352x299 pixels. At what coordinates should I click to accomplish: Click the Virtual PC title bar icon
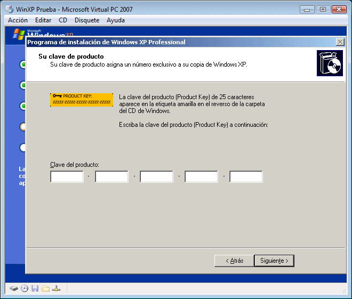click(10, 9)
